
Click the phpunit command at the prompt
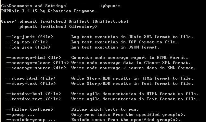111,6
